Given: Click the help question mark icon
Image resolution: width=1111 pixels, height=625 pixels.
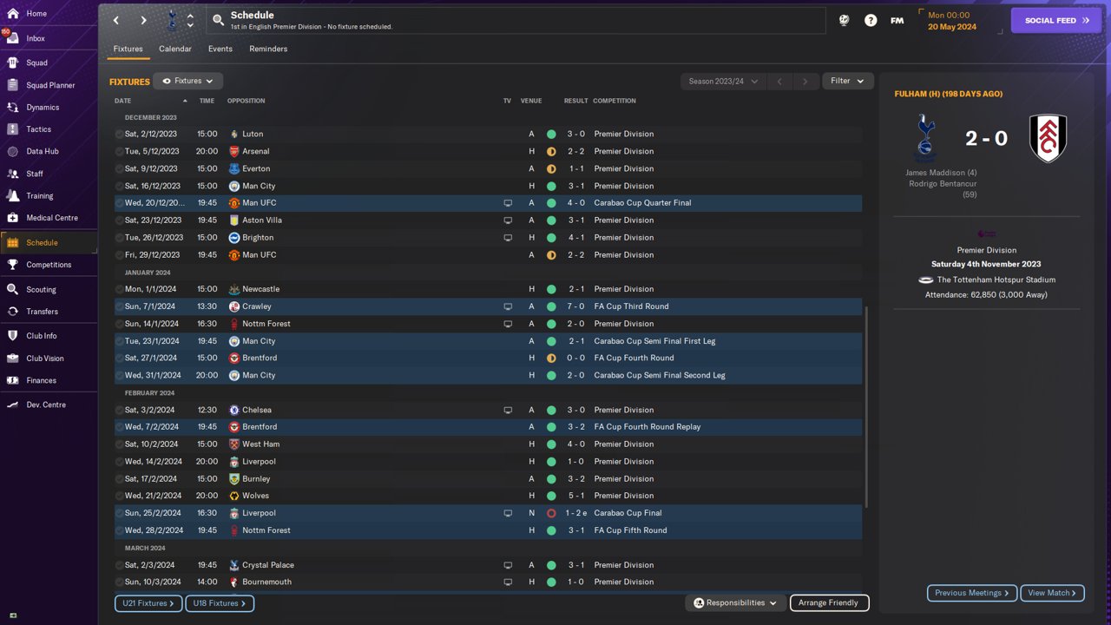Looking at the screenshot, I should click(x=871, y=20).
